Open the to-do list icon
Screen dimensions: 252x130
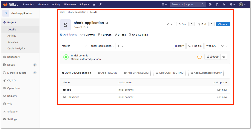[224, 5]
